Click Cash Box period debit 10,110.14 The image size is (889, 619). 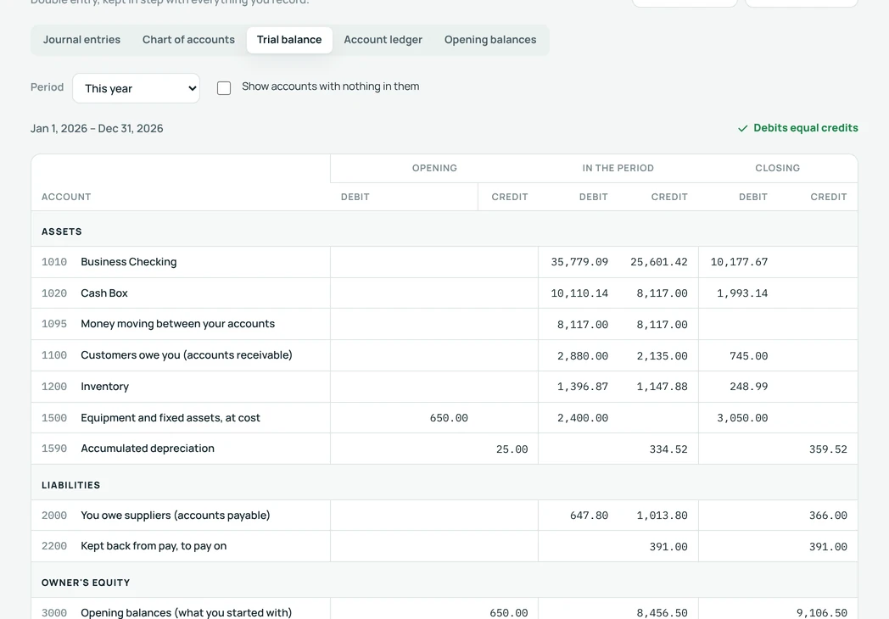coord(579,293)
